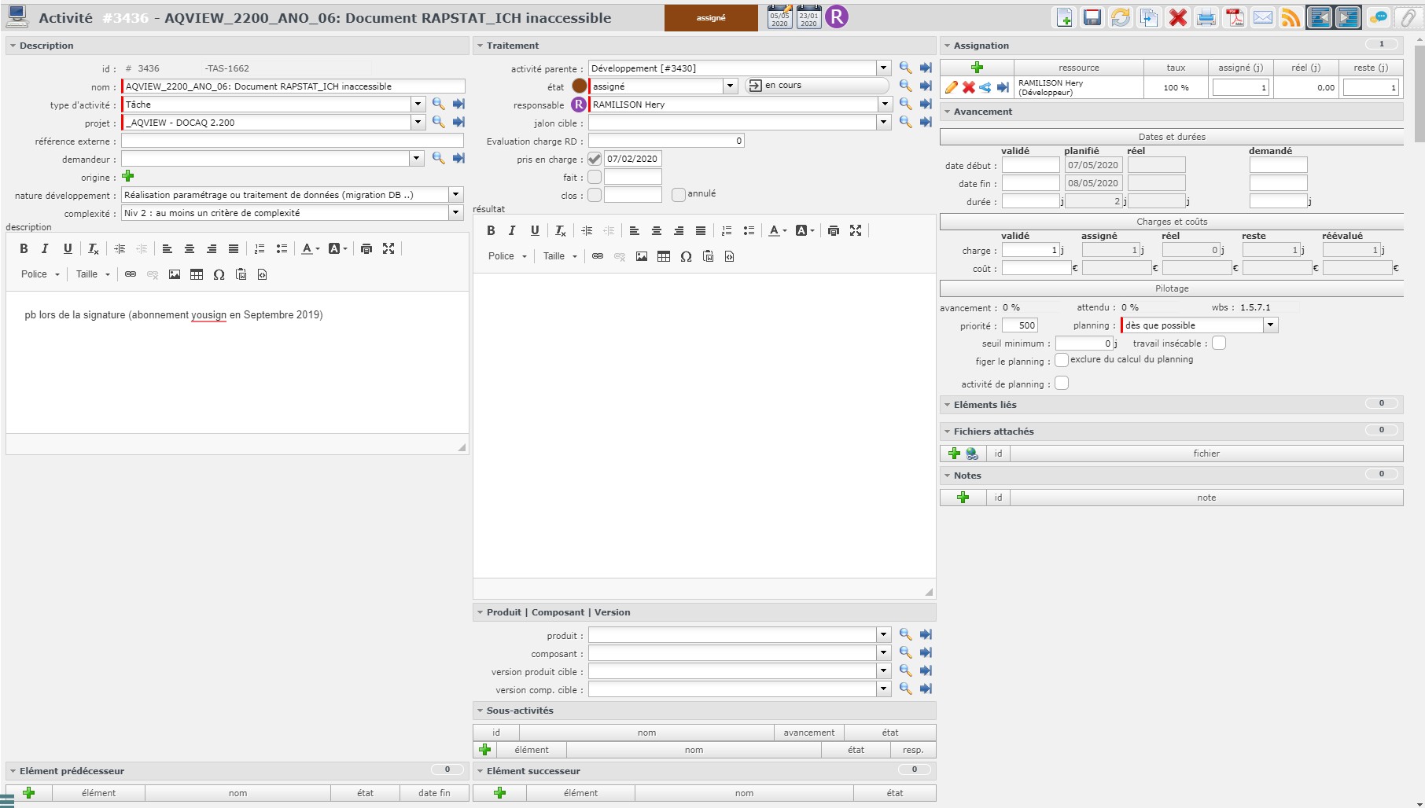Viewport: 1425px width, 808px height.
Task: Send activity by email envelope icon
Action: tap(1263, 17)
